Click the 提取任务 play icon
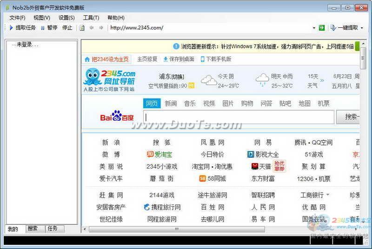The width and height of the screenshot is (372, 249). [11, 28]
